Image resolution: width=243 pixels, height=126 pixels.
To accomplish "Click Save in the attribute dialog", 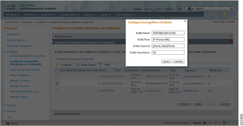I will [166, 61].
